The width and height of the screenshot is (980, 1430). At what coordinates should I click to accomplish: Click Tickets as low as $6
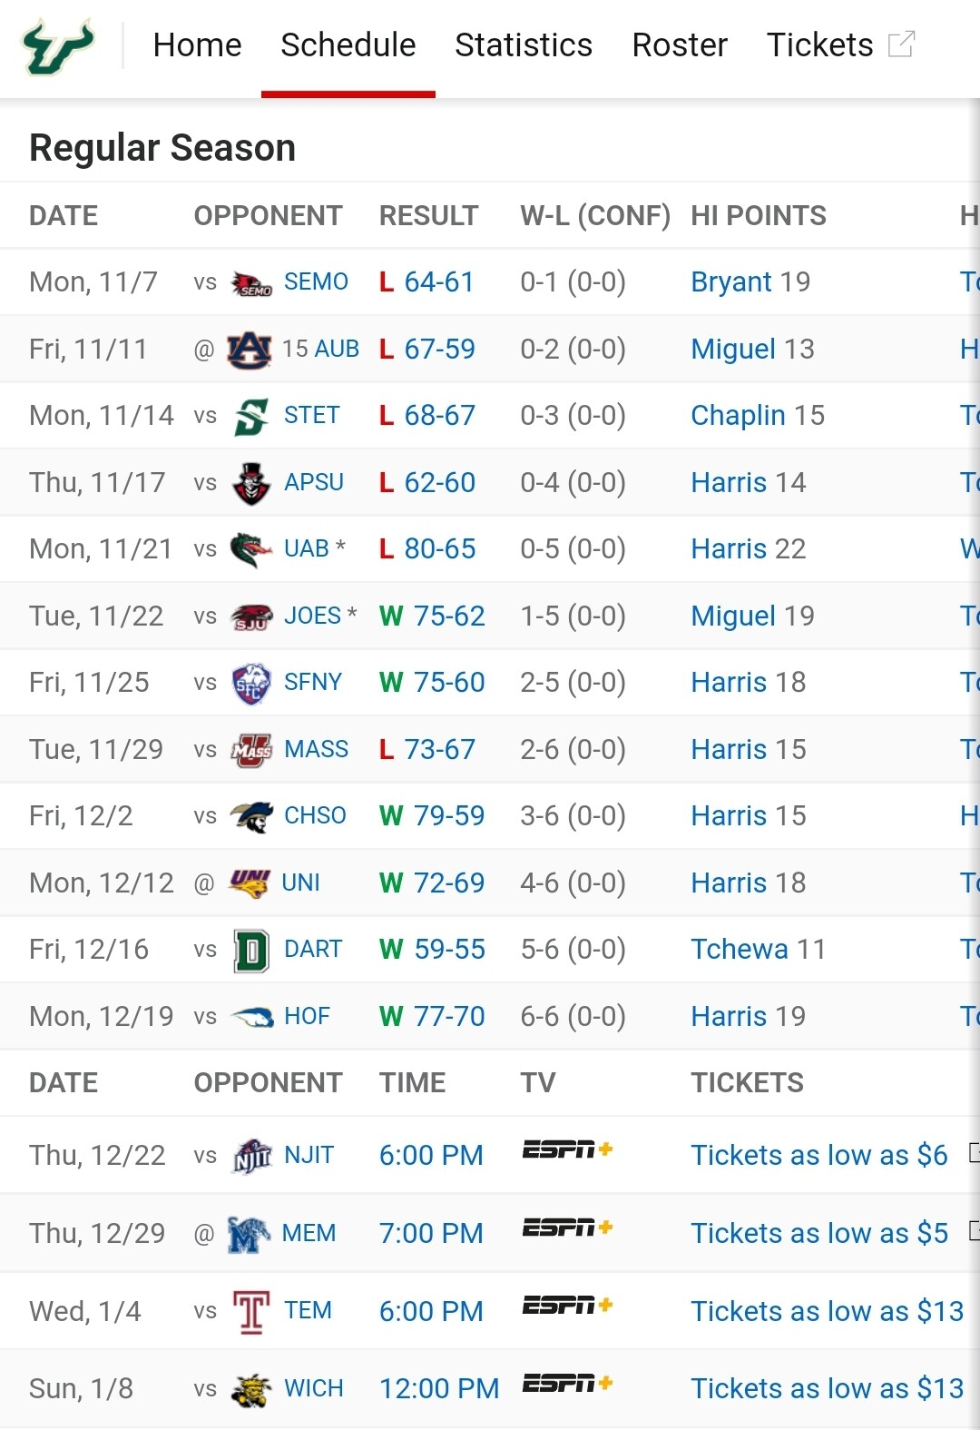819,1156
